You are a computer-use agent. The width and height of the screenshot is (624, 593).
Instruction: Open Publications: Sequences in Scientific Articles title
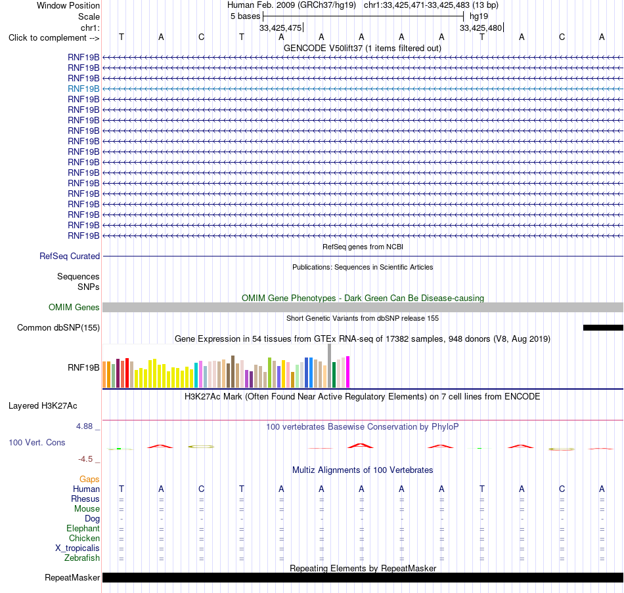click(x=363, y=267)
